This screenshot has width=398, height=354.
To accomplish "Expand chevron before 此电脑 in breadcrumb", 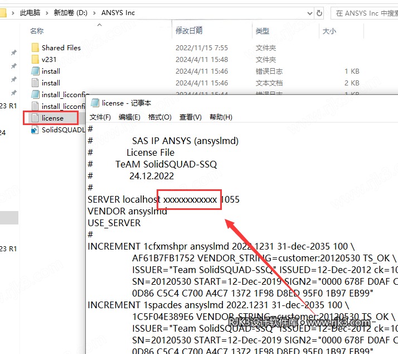I will point(13,13).
